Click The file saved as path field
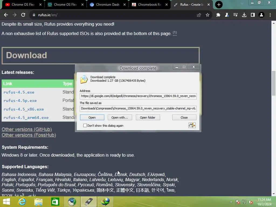Screen dimensions: 276x207 click(x=138, y=108)
